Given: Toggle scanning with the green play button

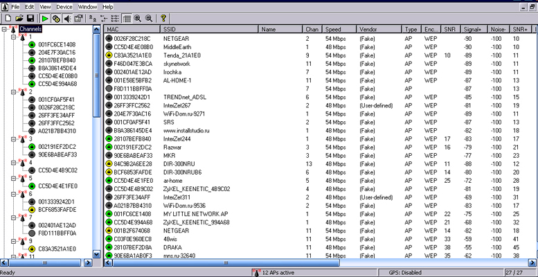Looking at the screenshot, I should coord(44,18).
